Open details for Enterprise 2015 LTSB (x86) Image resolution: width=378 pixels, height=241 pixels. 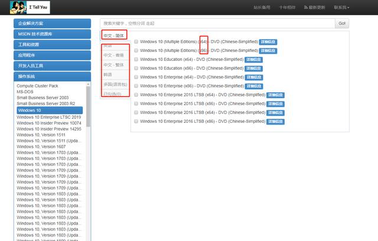(x=275, y=104)
